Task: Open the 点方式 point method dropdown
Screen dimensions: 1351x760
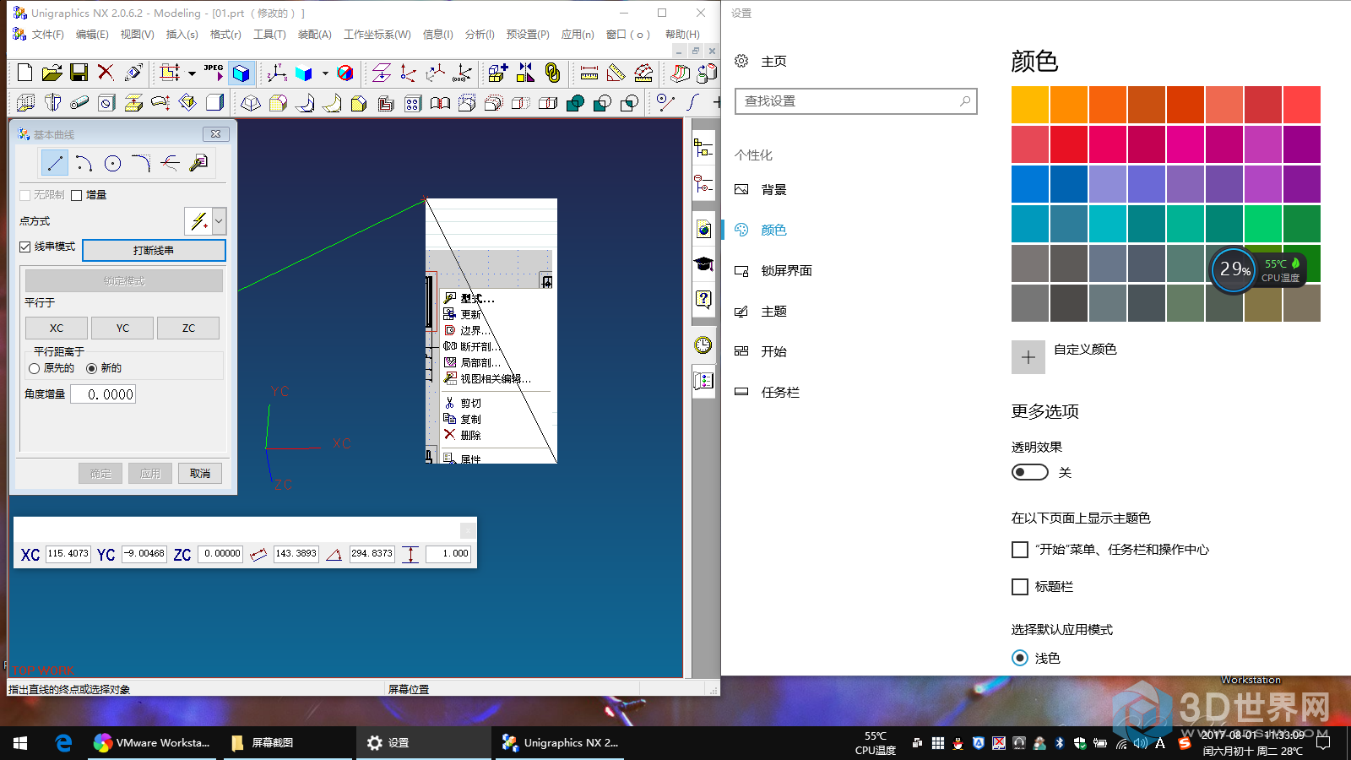Action: pyautogui.click(x=220, y=221)
